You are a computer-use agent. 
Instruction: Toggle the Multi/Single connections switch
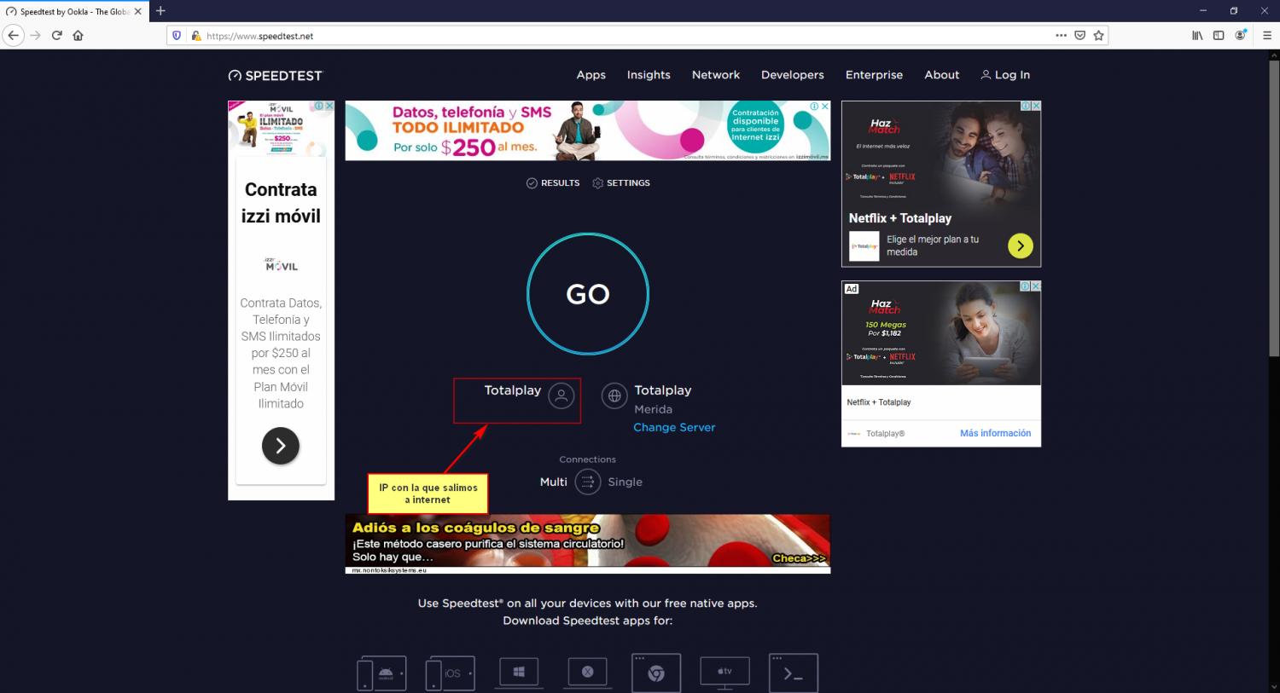click(x=588, y=482)
